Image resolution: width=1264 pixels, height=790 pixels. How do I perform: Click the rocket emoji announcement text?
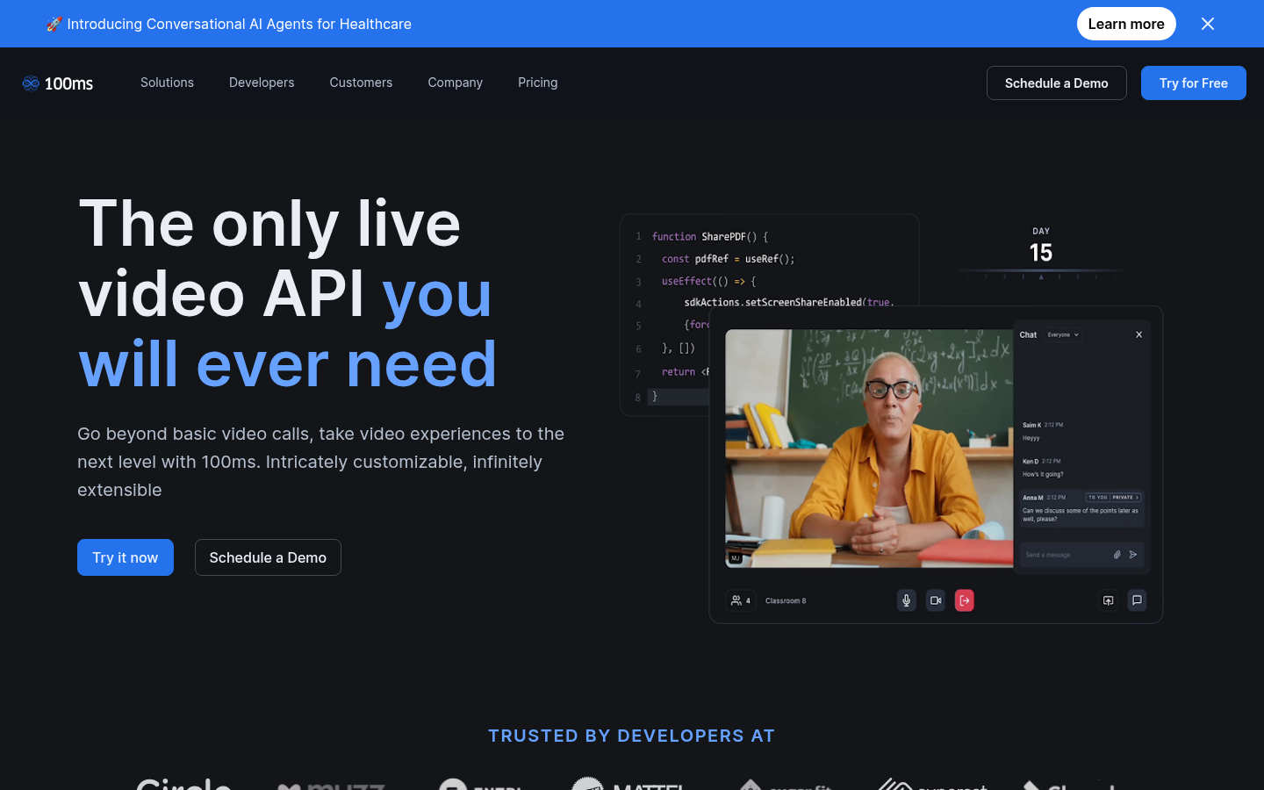(229, 24)
